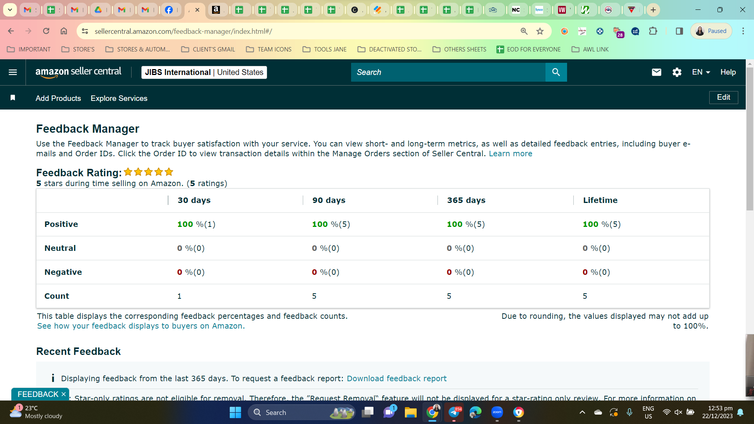
Task: Click the address bar URL
Action: 183,31
